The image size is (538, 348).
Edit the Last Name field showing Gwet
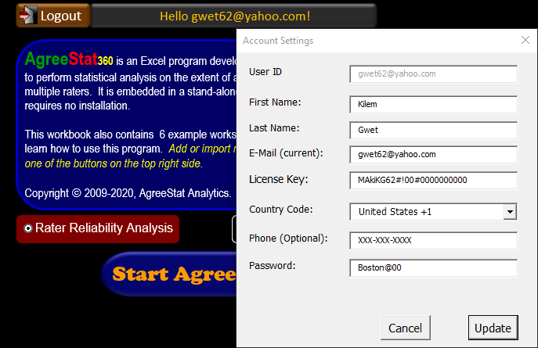[x=433, y=130]
